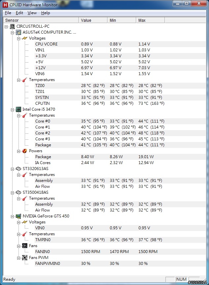Collapse the motherboard Voltages group

[x=18, y=39]
